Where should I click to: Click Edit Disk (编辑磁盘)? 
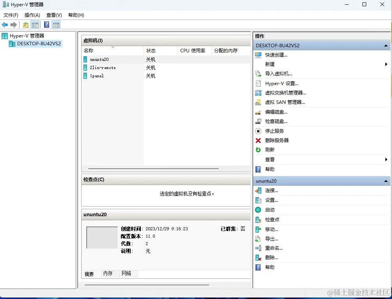click(x=276, y=112)
